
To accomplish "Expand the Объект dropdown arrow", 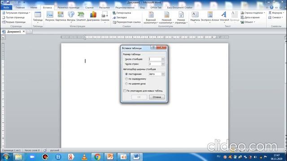I will pyautogui.click(x=254, y=22).
